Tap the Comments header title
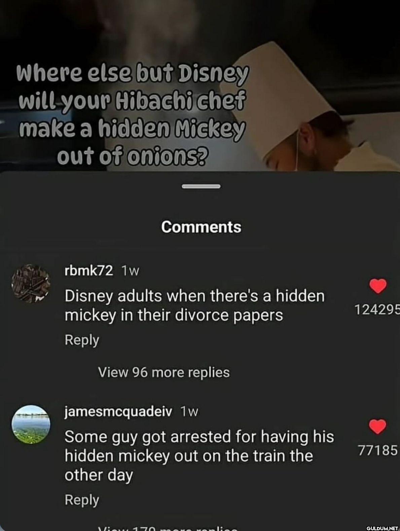Screen dimensions: 400x531 pyautogui.click(x=201, y=227)
